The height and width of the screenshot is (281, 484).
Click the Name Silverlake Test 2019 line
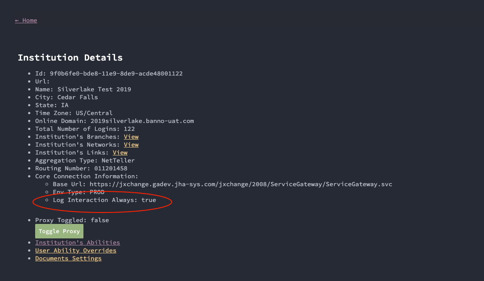[x=83, y=90]
